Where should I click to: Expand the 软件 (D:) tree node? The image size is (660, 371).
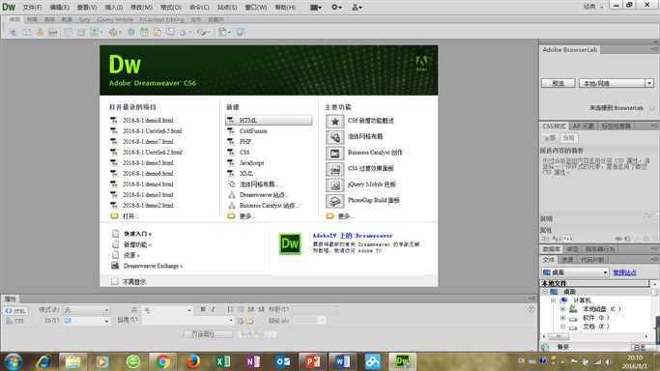[x=562, y=318]
